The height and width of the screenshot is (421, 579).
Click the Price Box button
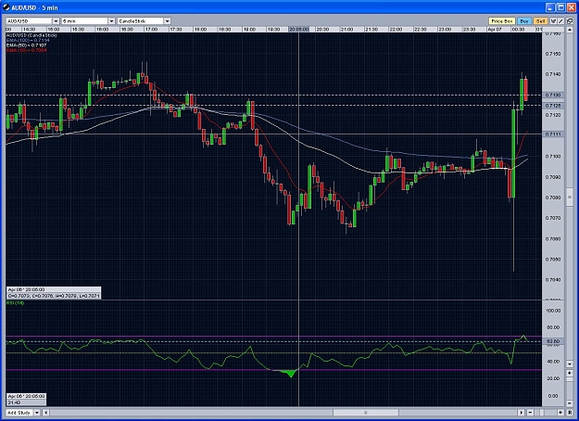click(x=502, y=21)
